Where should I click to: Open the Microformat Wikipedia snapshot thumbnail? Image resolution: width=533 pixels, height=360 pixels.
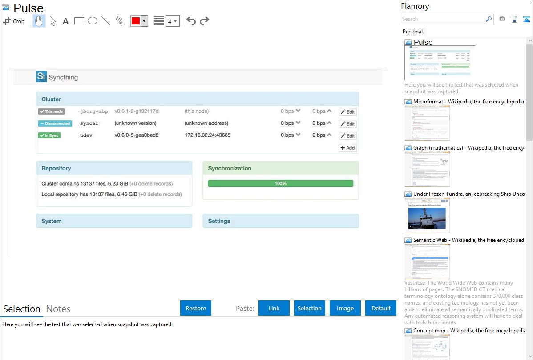(x=427, y=123)
